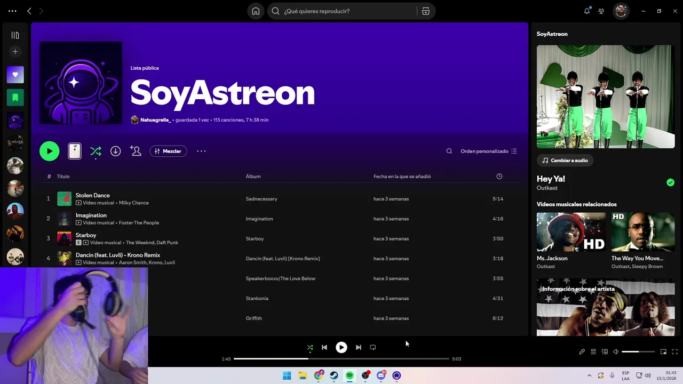Navigate back with the left arrow
The image size is (683, 384).
pyautogui.click(x=29, y=11)
